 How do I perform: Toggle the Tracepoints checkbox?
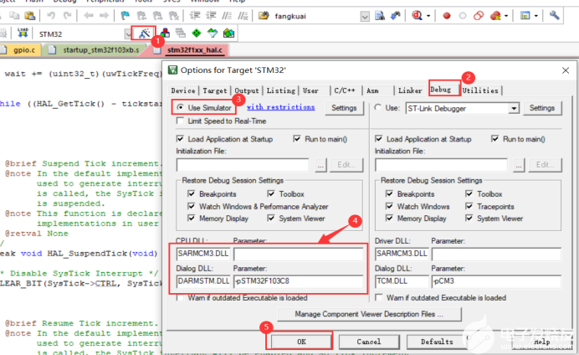[x=469, y=206]
